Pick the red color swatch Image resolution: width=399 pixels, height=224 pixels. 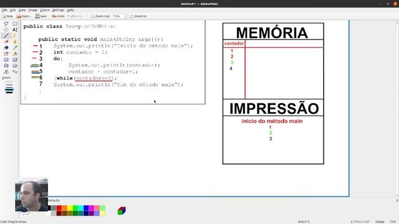[x=59, y=208]
